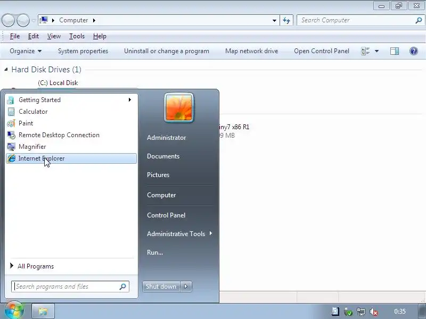The height and width of the screenshot is (319, 426).
Task: Click Computer in address breadcrumb
Action: pos(73,20)
